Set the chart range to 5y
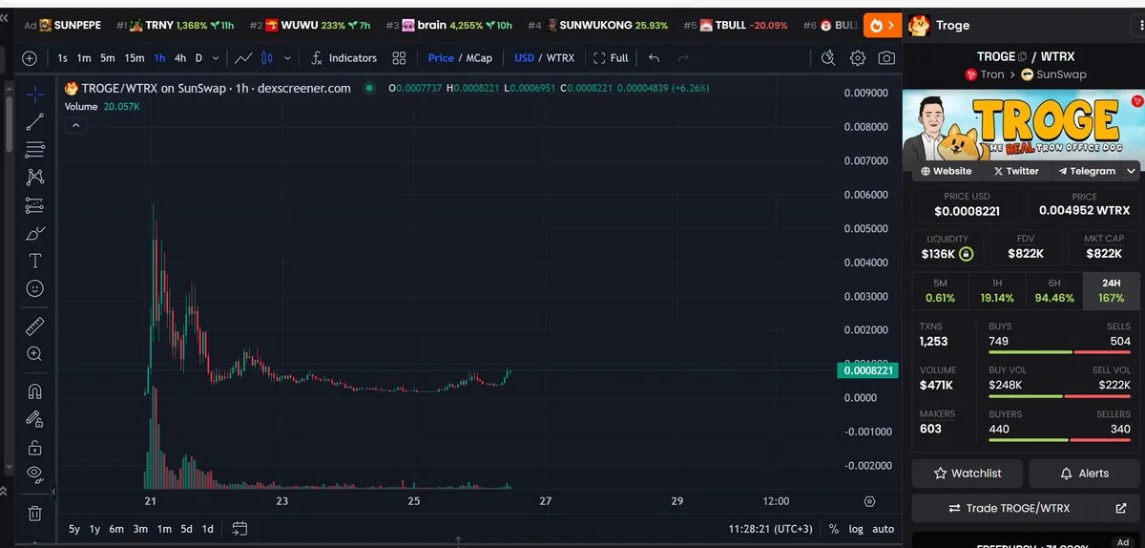This screenshot has width=1145, height=548. click(74, 529)
